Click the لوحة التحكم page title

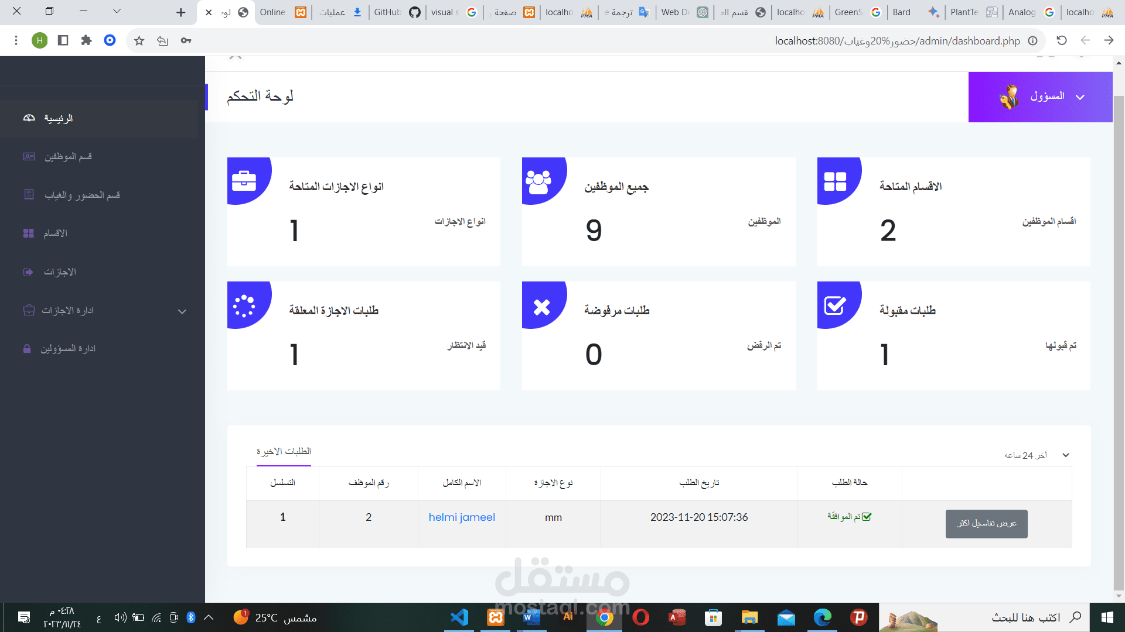point(260,96)
